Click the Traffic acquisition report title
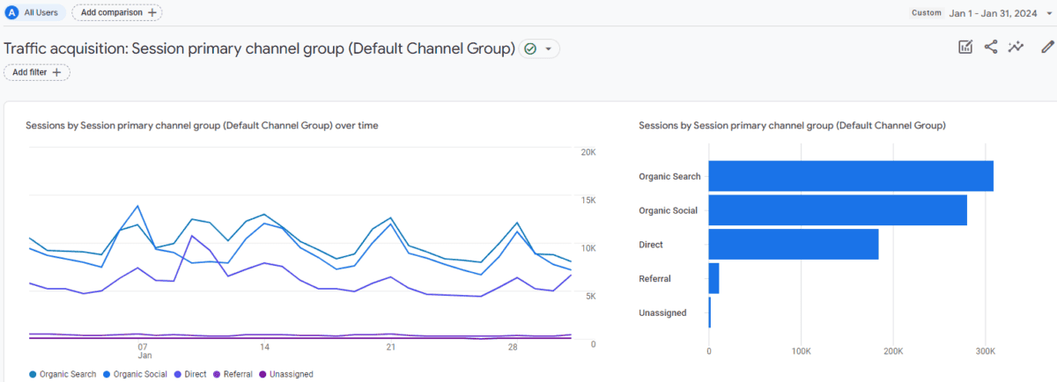 pos(259,49)
